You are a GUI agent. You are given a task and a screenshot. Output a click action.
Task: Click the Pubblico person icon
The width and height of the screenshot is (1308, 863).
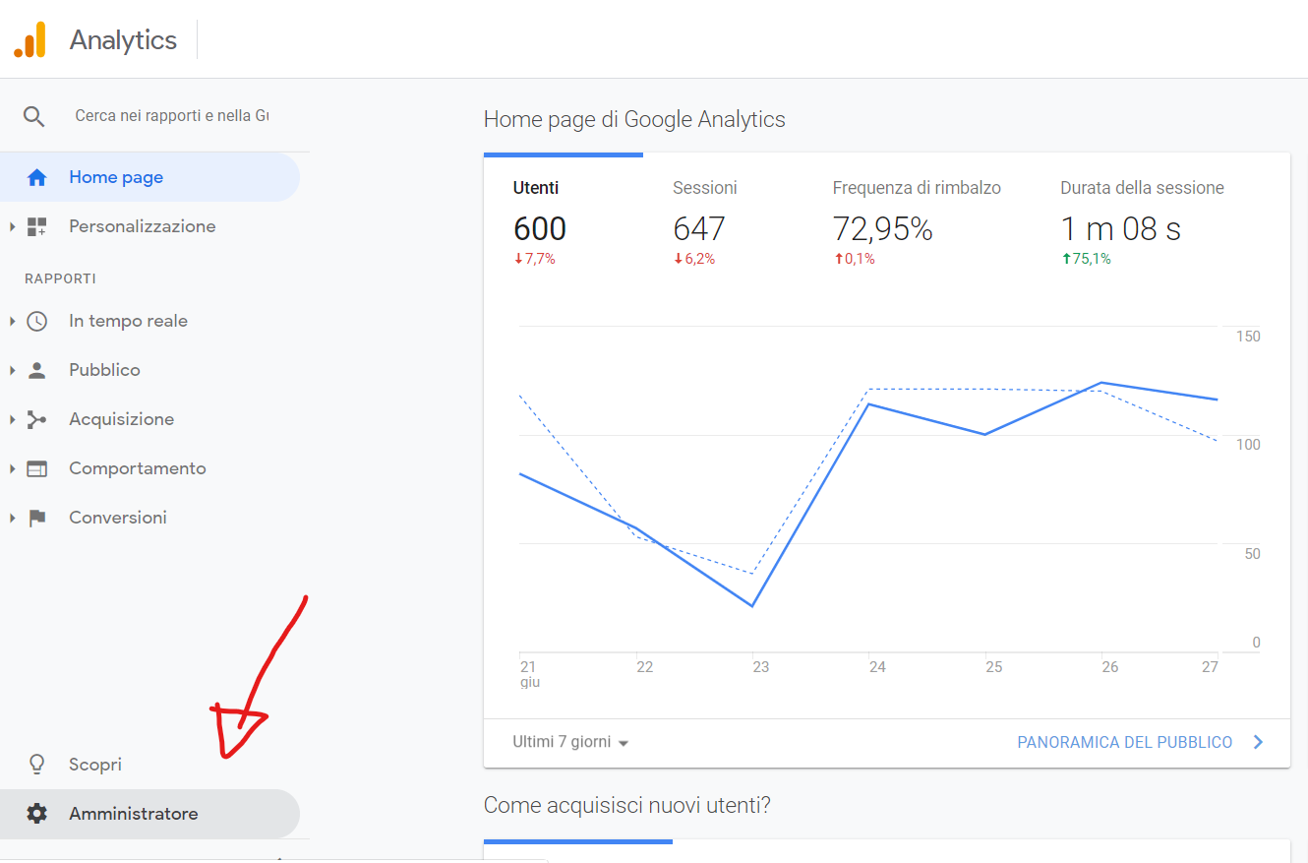tap(35, 369)
